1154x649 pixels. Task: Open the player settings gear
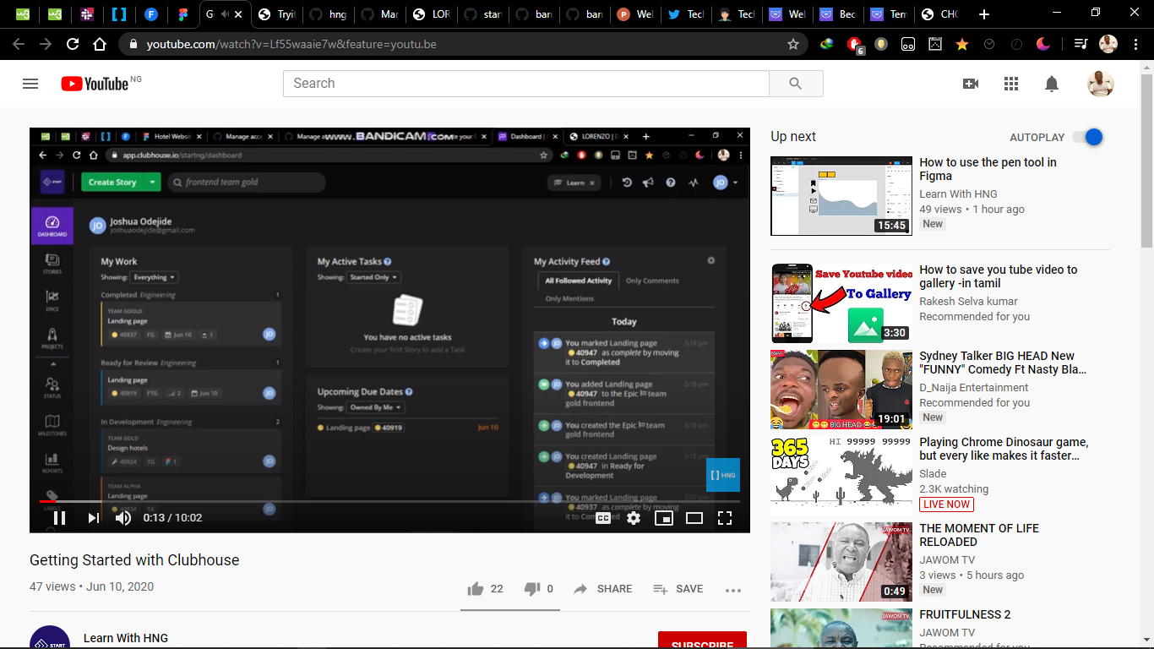[633, 517]
